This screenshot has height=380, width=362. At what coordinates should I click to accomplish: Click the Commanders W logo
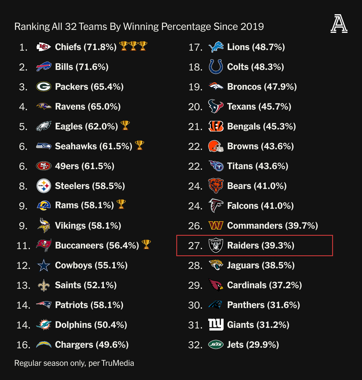[x=216, y=225]
